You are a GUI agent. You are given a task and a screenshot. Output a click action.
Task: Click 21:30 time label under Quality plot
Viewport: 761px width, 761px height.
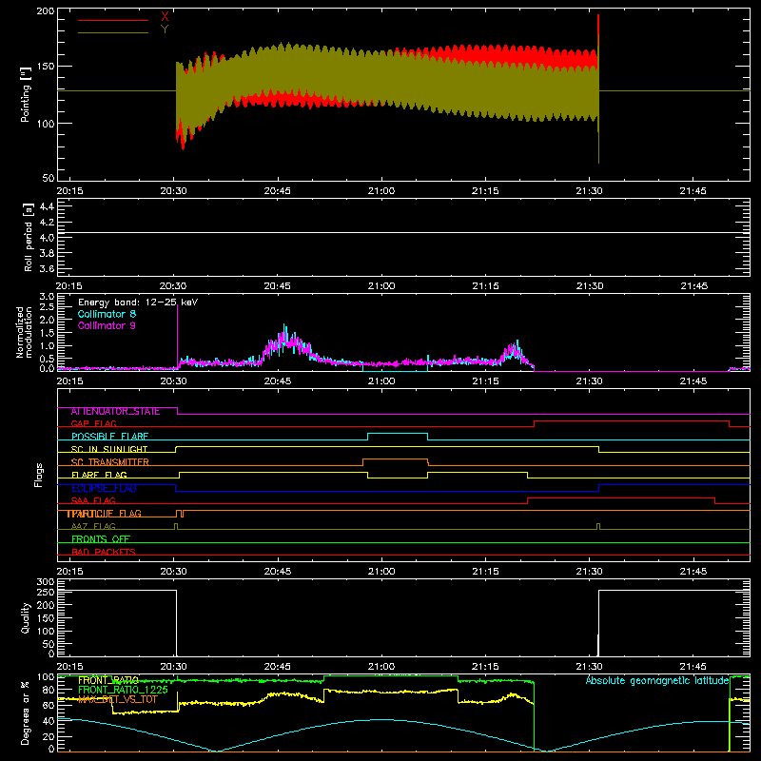[589, 667]
